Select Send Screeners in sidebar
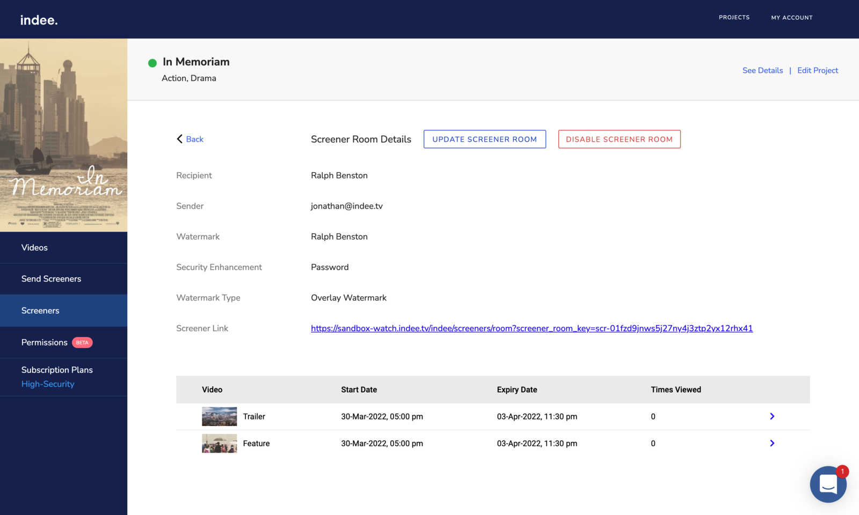This screenshot has height=515, width=859. pos(51,279)
